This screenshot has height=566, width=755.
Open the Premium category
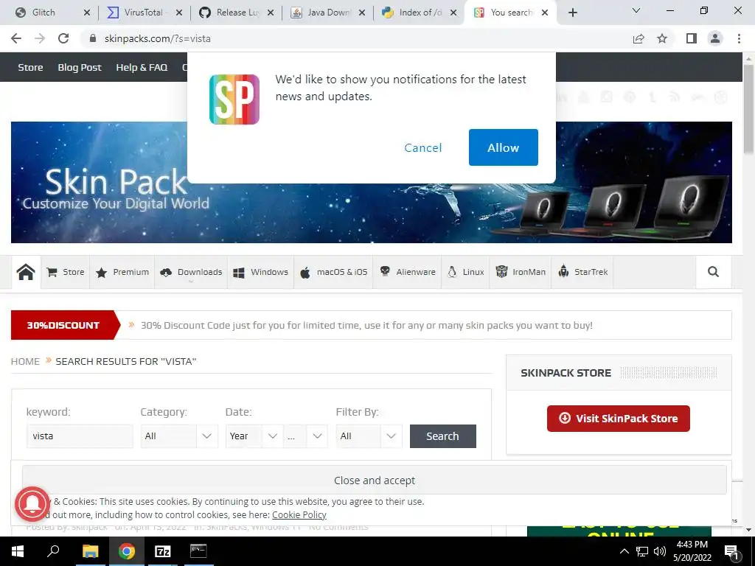(122, 272)
